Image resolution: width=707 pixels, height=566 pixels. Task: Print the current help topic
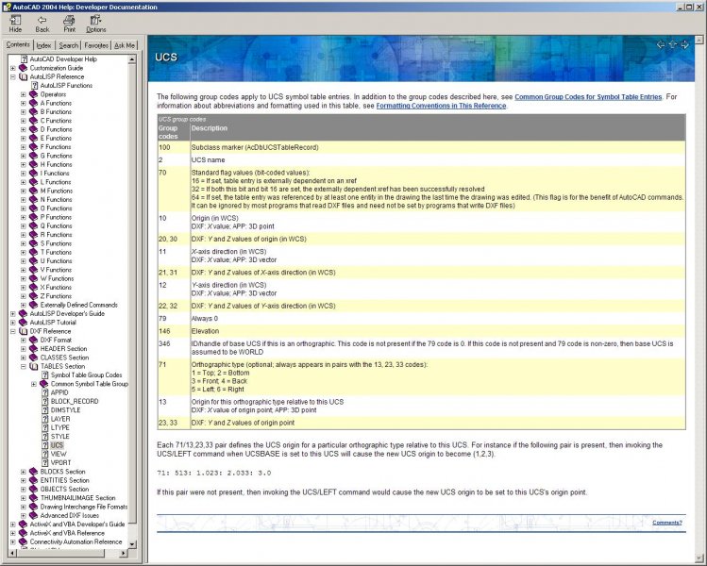69,23
